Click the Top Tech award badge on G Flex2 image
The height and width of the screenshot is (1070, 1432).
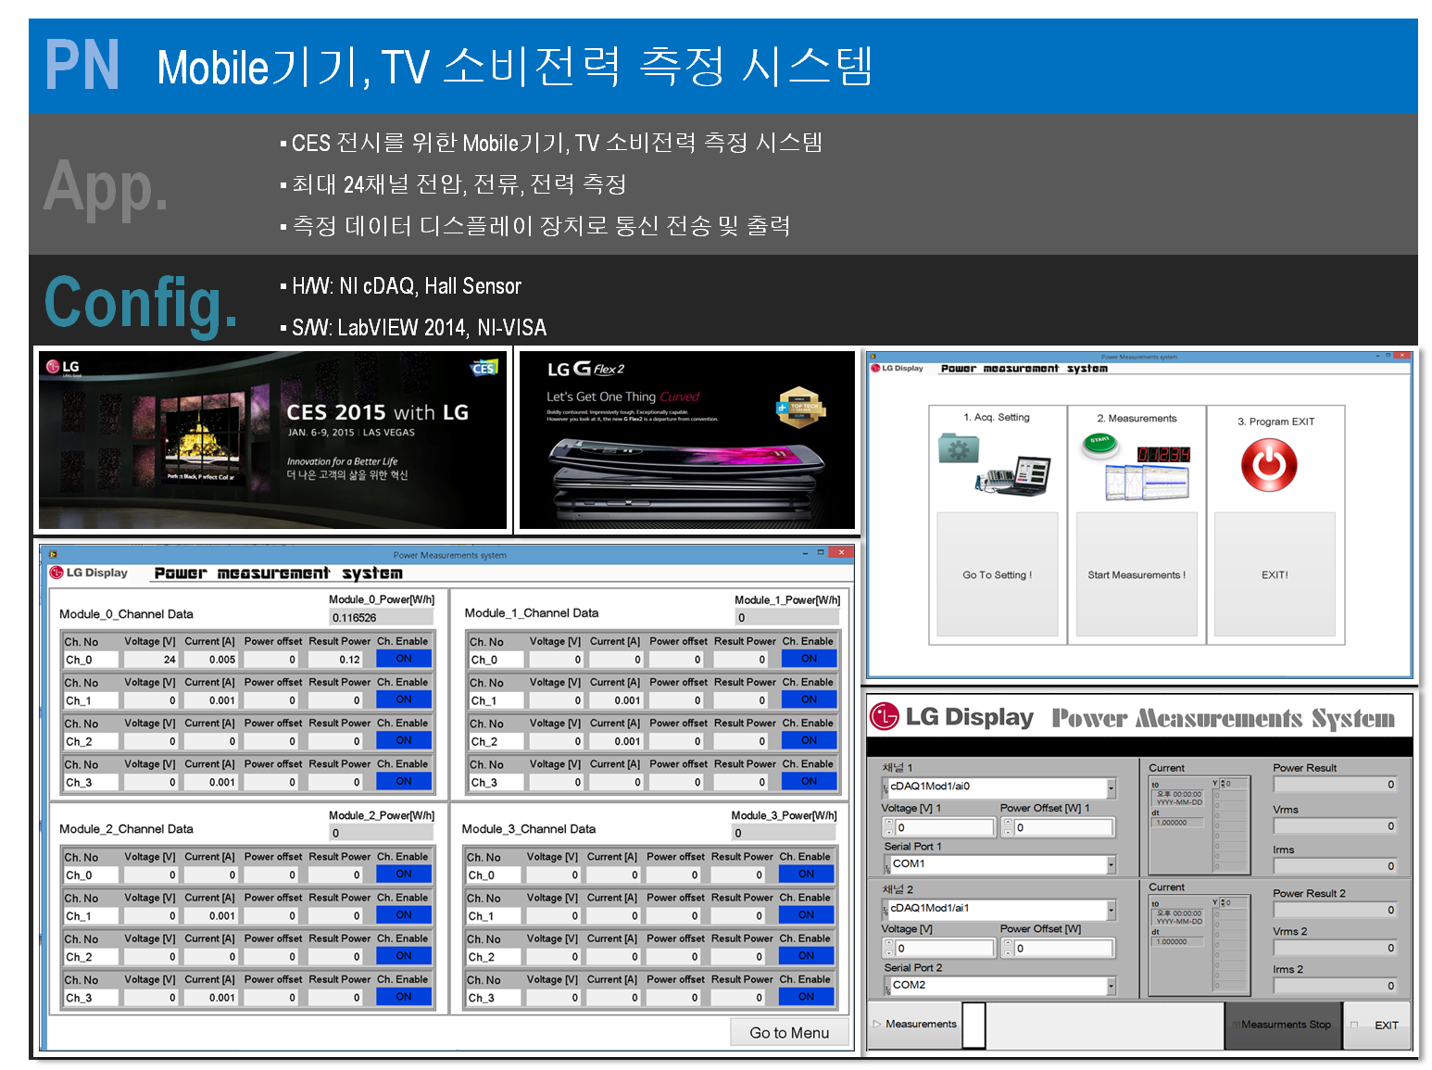click(800, 408)
